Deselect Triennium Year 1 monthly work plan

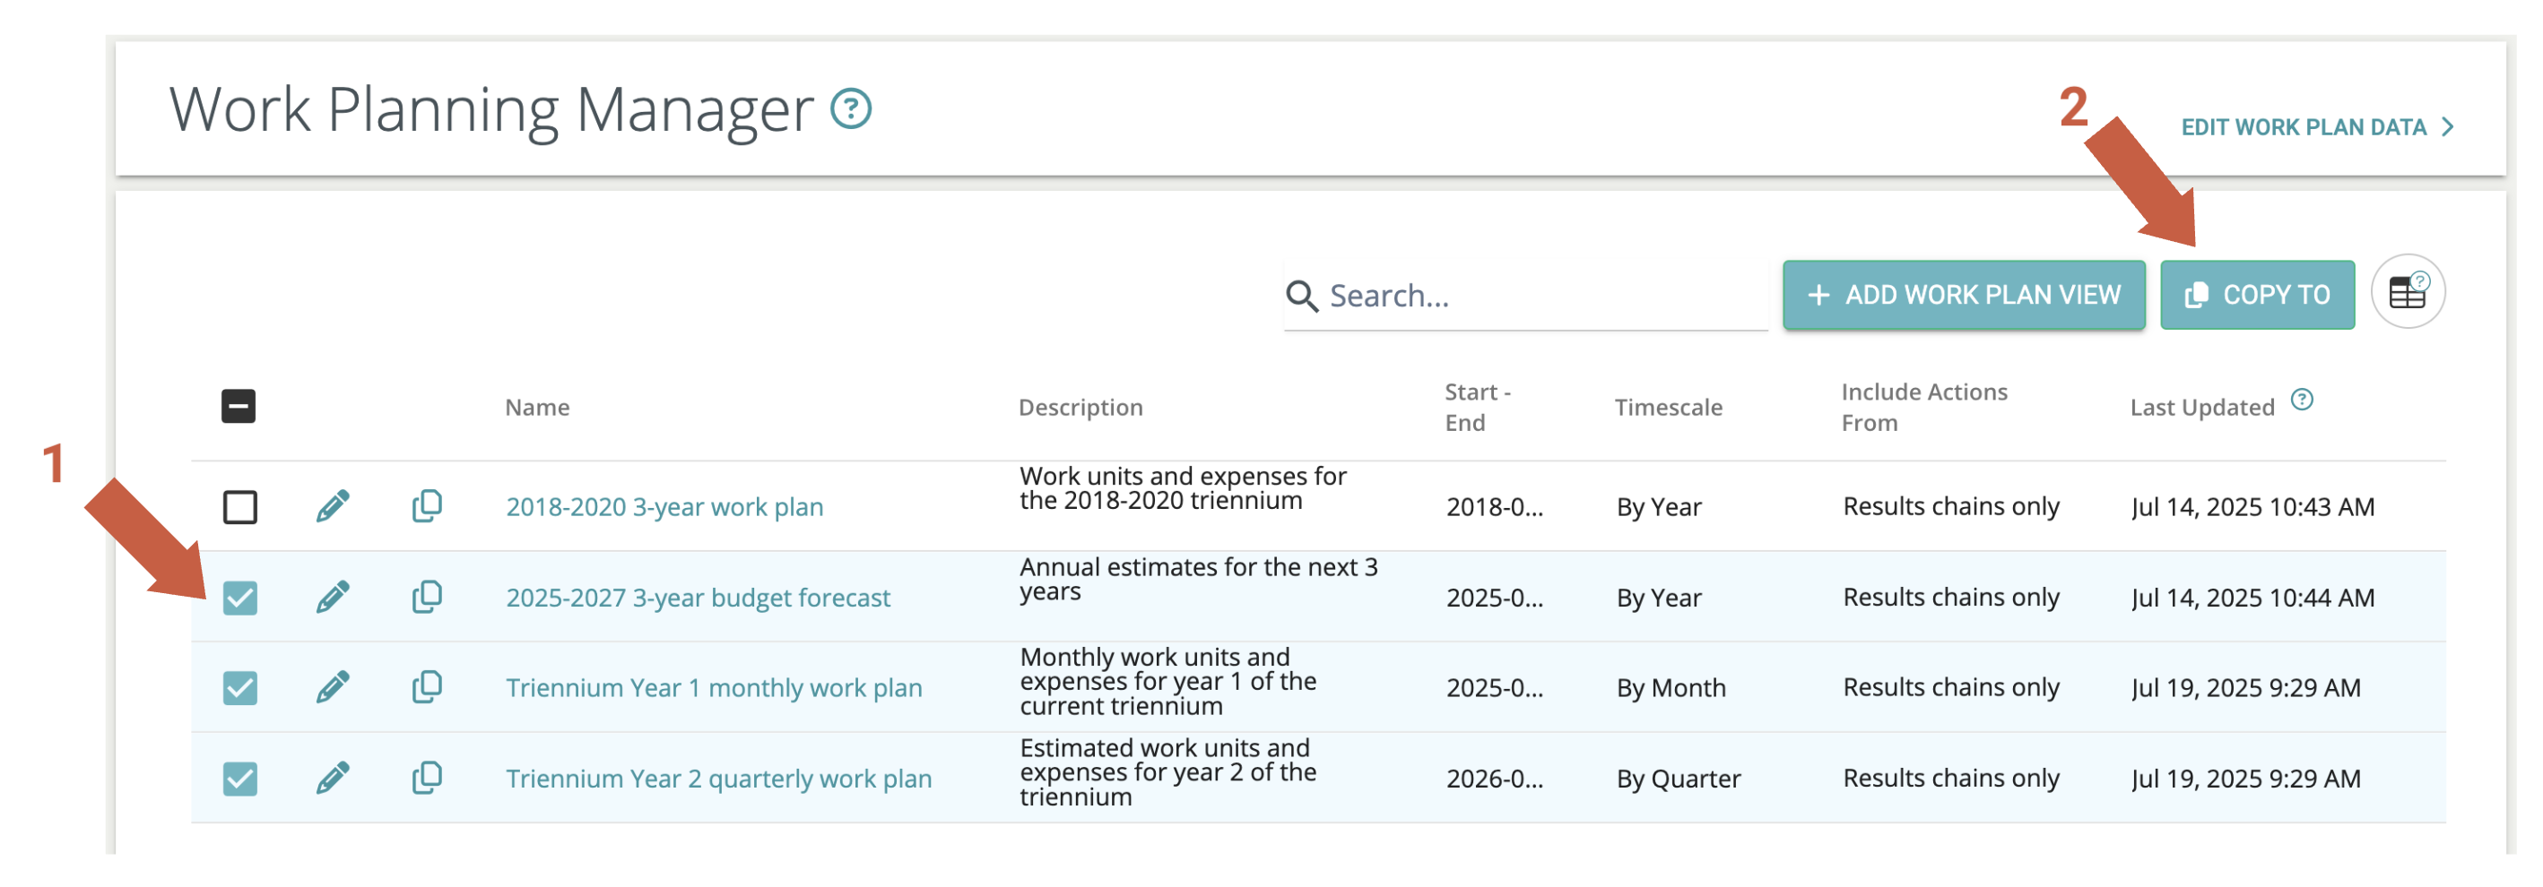[x=240, y=688]
